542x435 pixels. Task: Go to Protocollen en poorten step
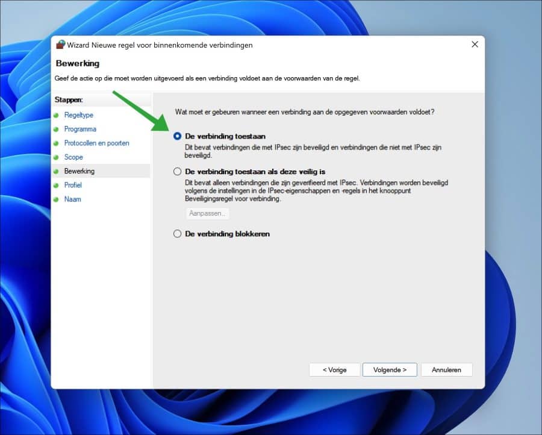click(x=97, y=143)
